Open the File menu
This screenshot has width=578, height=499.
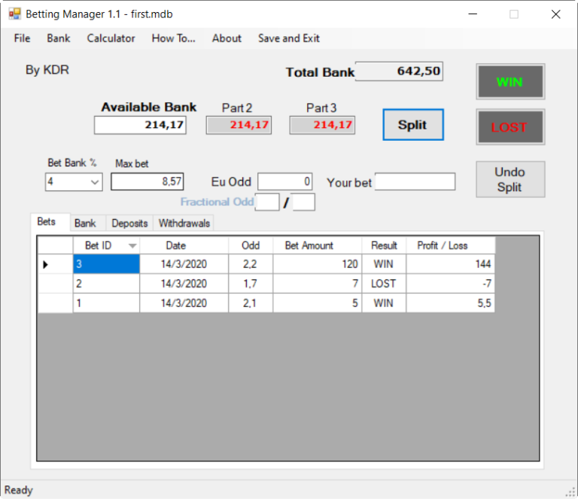coord(22,38)
